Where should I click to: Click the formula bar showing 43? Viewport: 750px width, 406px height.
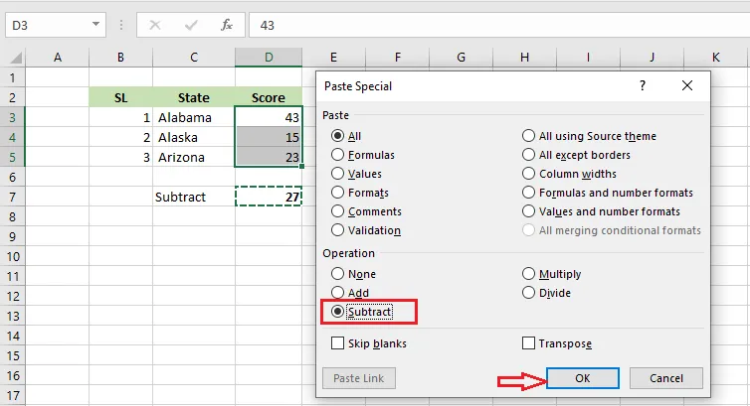[499, 25]
